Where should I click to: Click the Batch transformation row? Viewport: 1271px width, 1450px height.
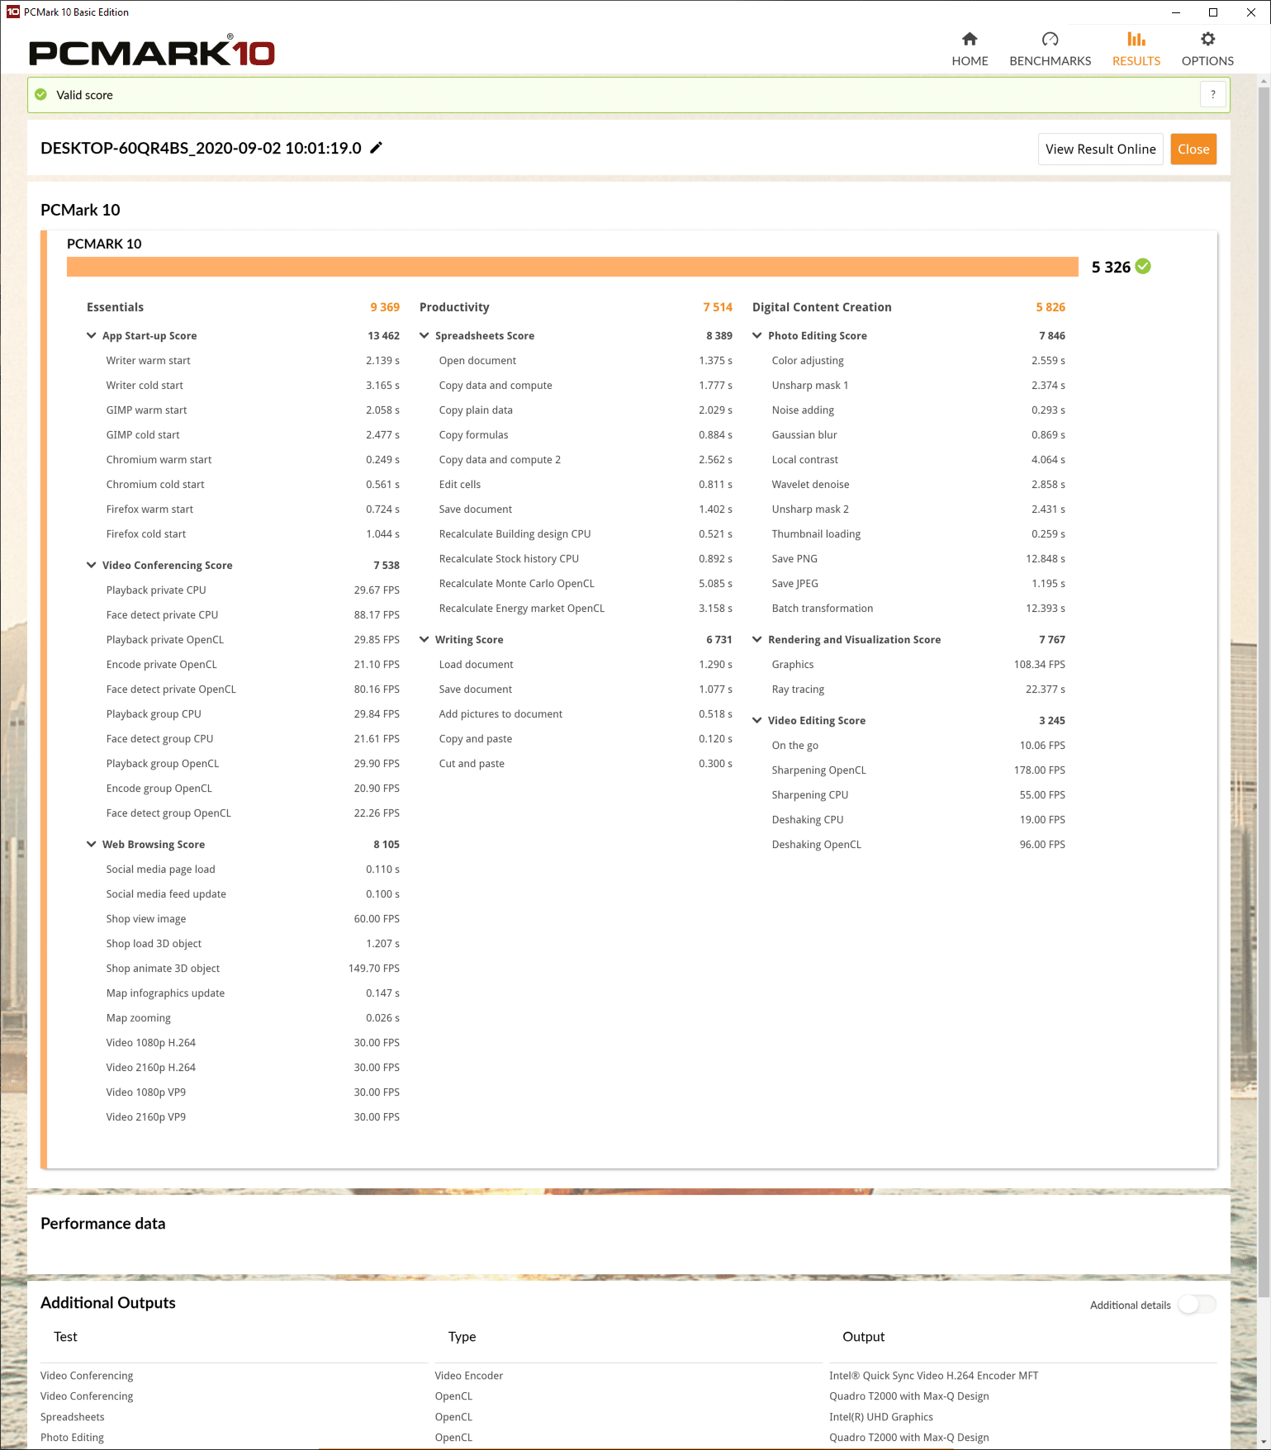918,608
